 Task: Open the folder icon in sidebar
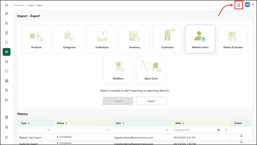coord(7,71)
